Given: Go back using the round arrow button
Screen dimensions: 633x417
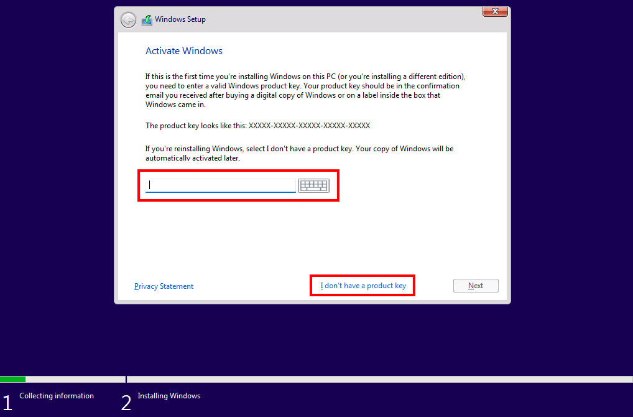Looking at the screenshot, I should pos(128,20).
